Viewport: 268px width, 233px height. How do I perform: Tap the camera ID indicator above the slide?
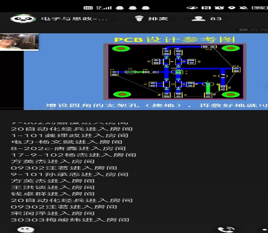253,30
